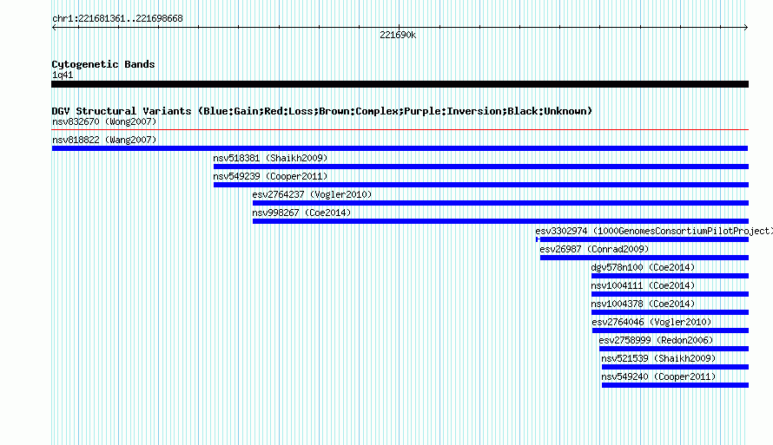
Task: Click the blue bar under nsv549240
Action: click(676, 385)
